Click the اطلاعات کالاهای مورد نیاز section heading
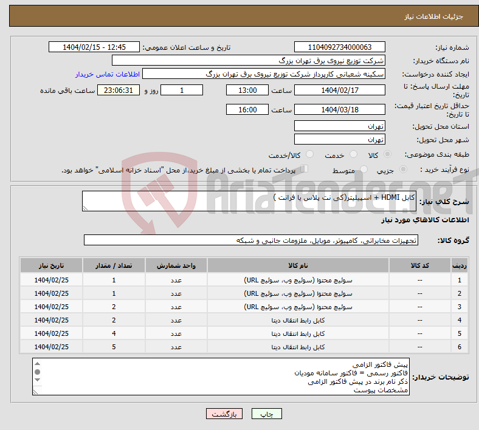The width and height of the screenshot is (479, 430). 425,220
